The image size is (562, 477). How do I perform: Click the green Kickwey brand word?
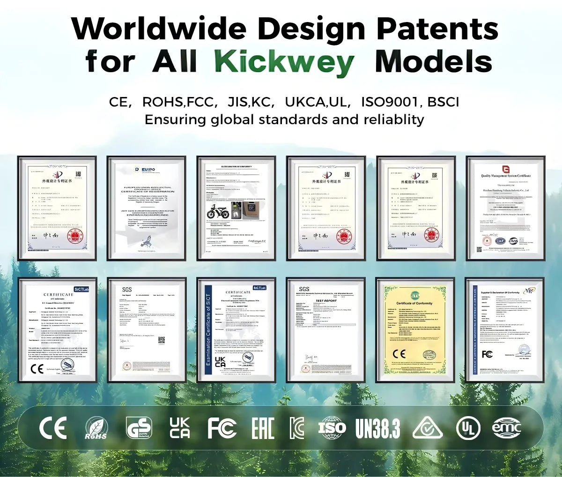(x=285, y=62)
